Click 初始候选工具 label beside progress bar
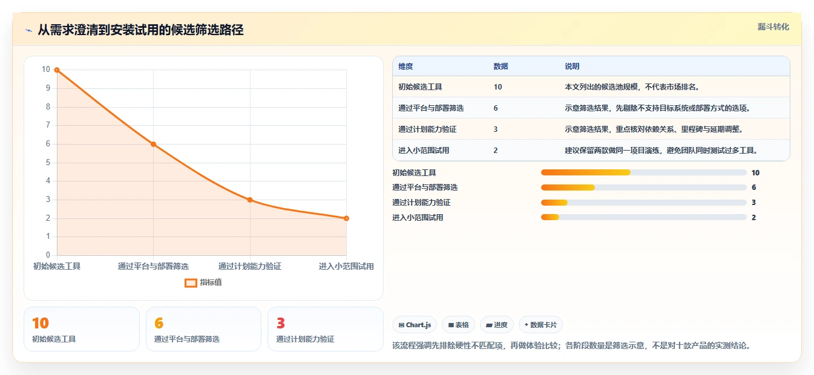The image size is (814, 375). [414, 173]
